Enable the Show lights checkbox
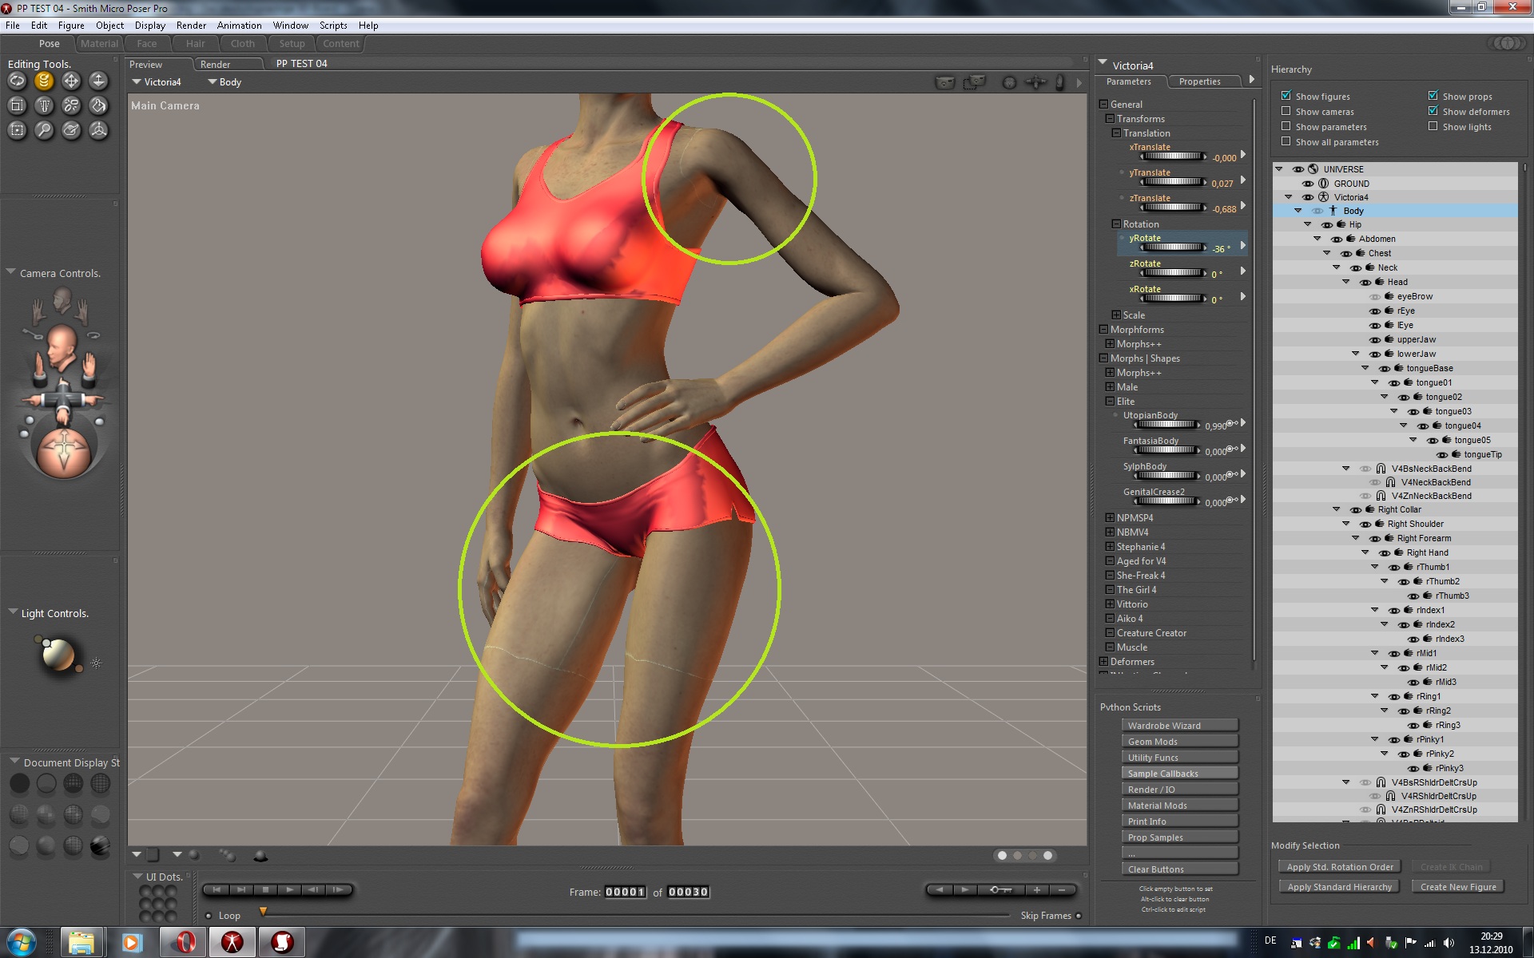Viewport: 1534px width, 958px height. pos(1433,126)
